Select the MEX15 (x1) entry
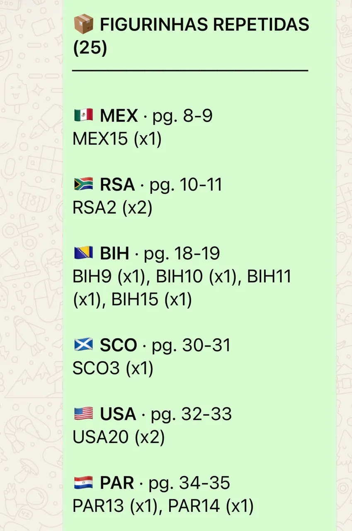 point(117,139)
